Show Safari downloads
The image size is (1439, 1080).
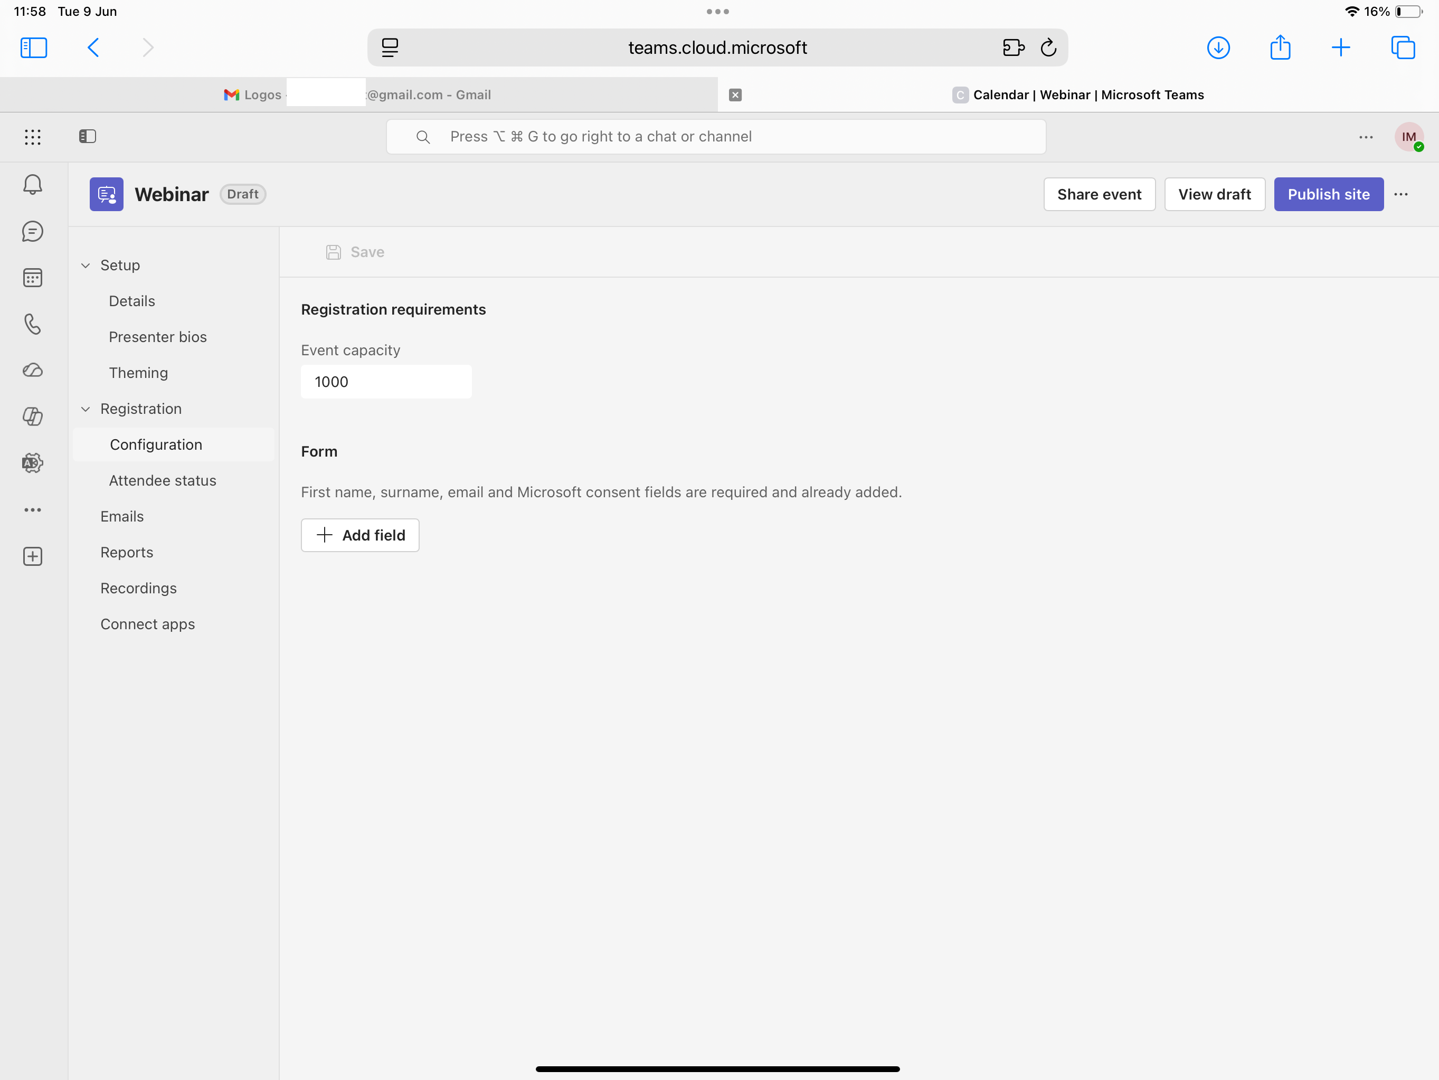(1218, 48)
